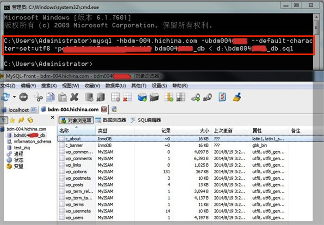Click the broom cleanup icon in toolbar
This screenshot has width=324, height=225.
237,97
